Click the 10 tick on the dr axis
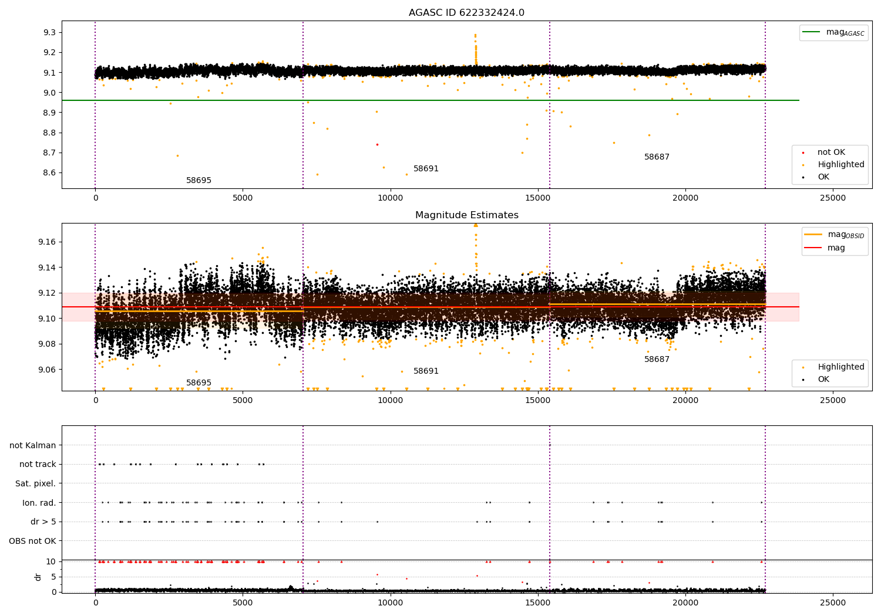The height and width of the screenshot is (616, 881). click(x=51, y=562)
